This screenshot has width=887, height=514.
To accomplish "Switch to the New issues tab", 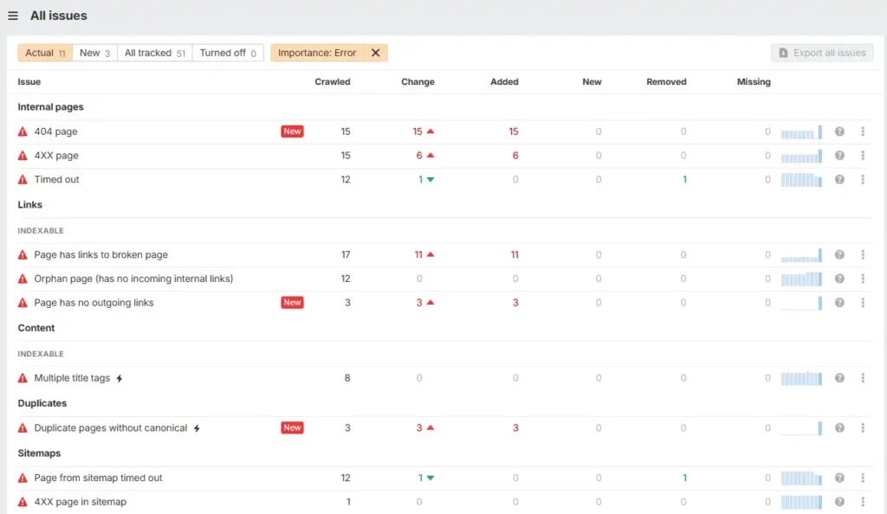I will coord(94,53).
